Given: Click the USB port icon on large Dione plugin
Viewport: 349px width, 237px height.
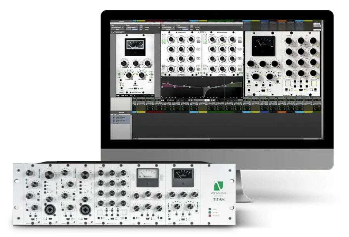Looking at the screenshot, I should tap(263, 91).
